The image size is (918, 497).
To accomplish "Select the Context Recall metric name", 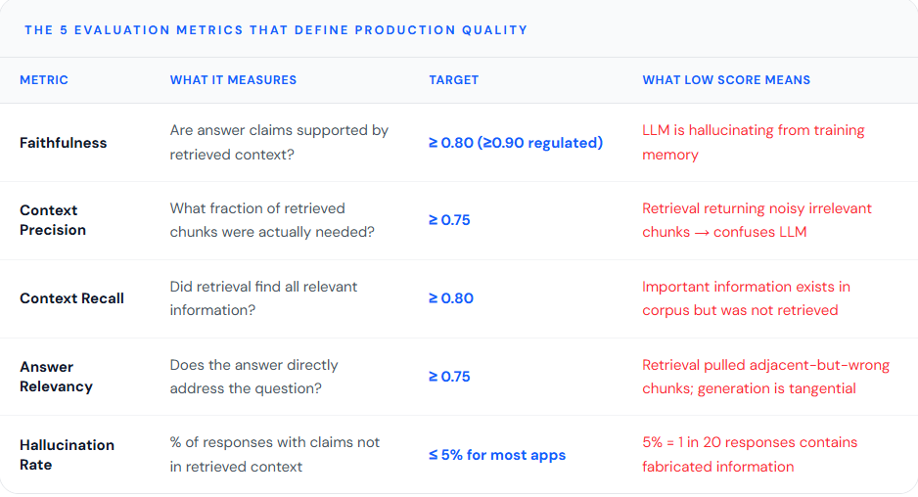I will (72, 298).
